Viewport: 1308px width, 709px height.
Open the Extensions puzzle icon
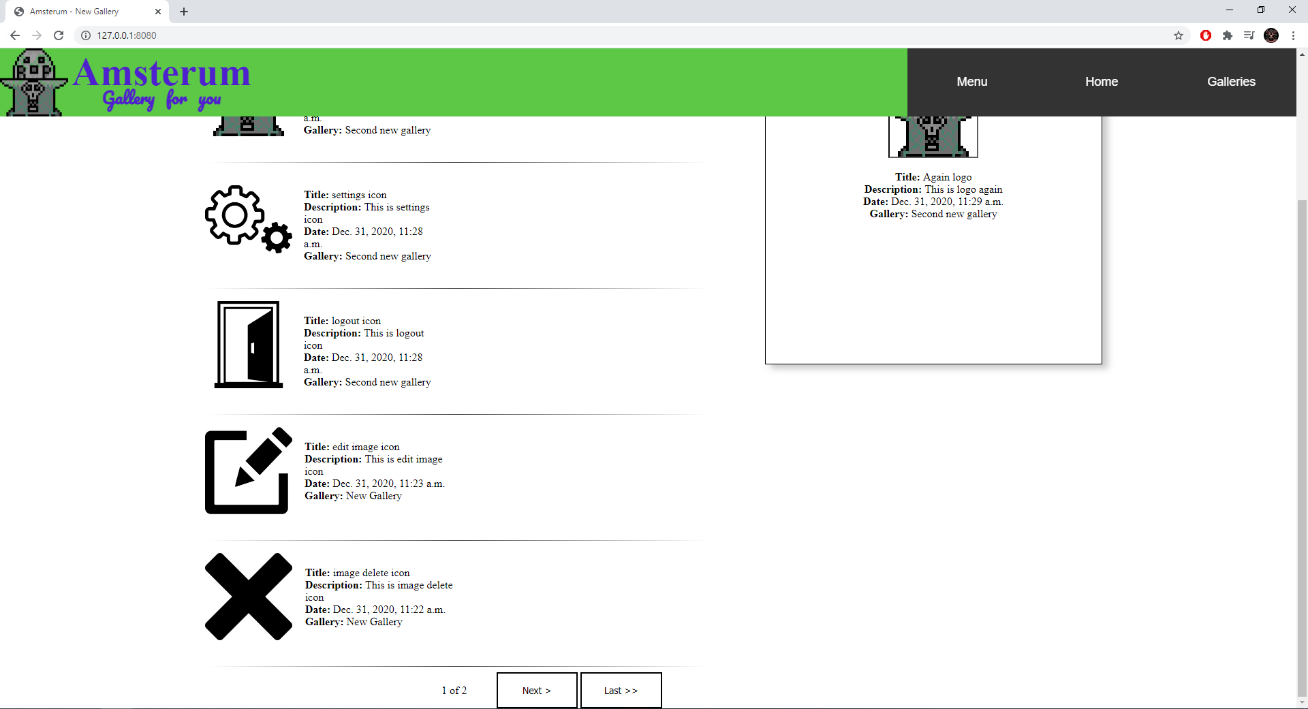click(1228, 35)
